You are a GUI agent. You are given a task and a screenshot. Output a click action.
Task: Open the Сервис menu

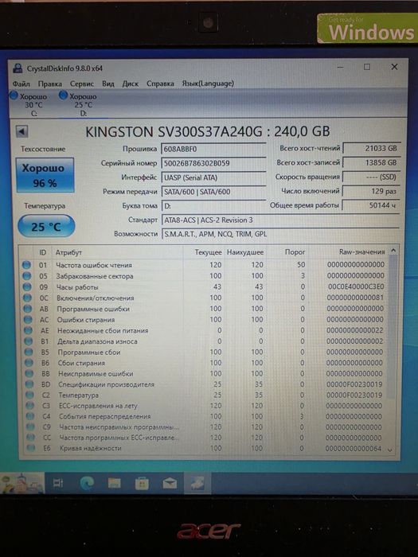(82, 84)
